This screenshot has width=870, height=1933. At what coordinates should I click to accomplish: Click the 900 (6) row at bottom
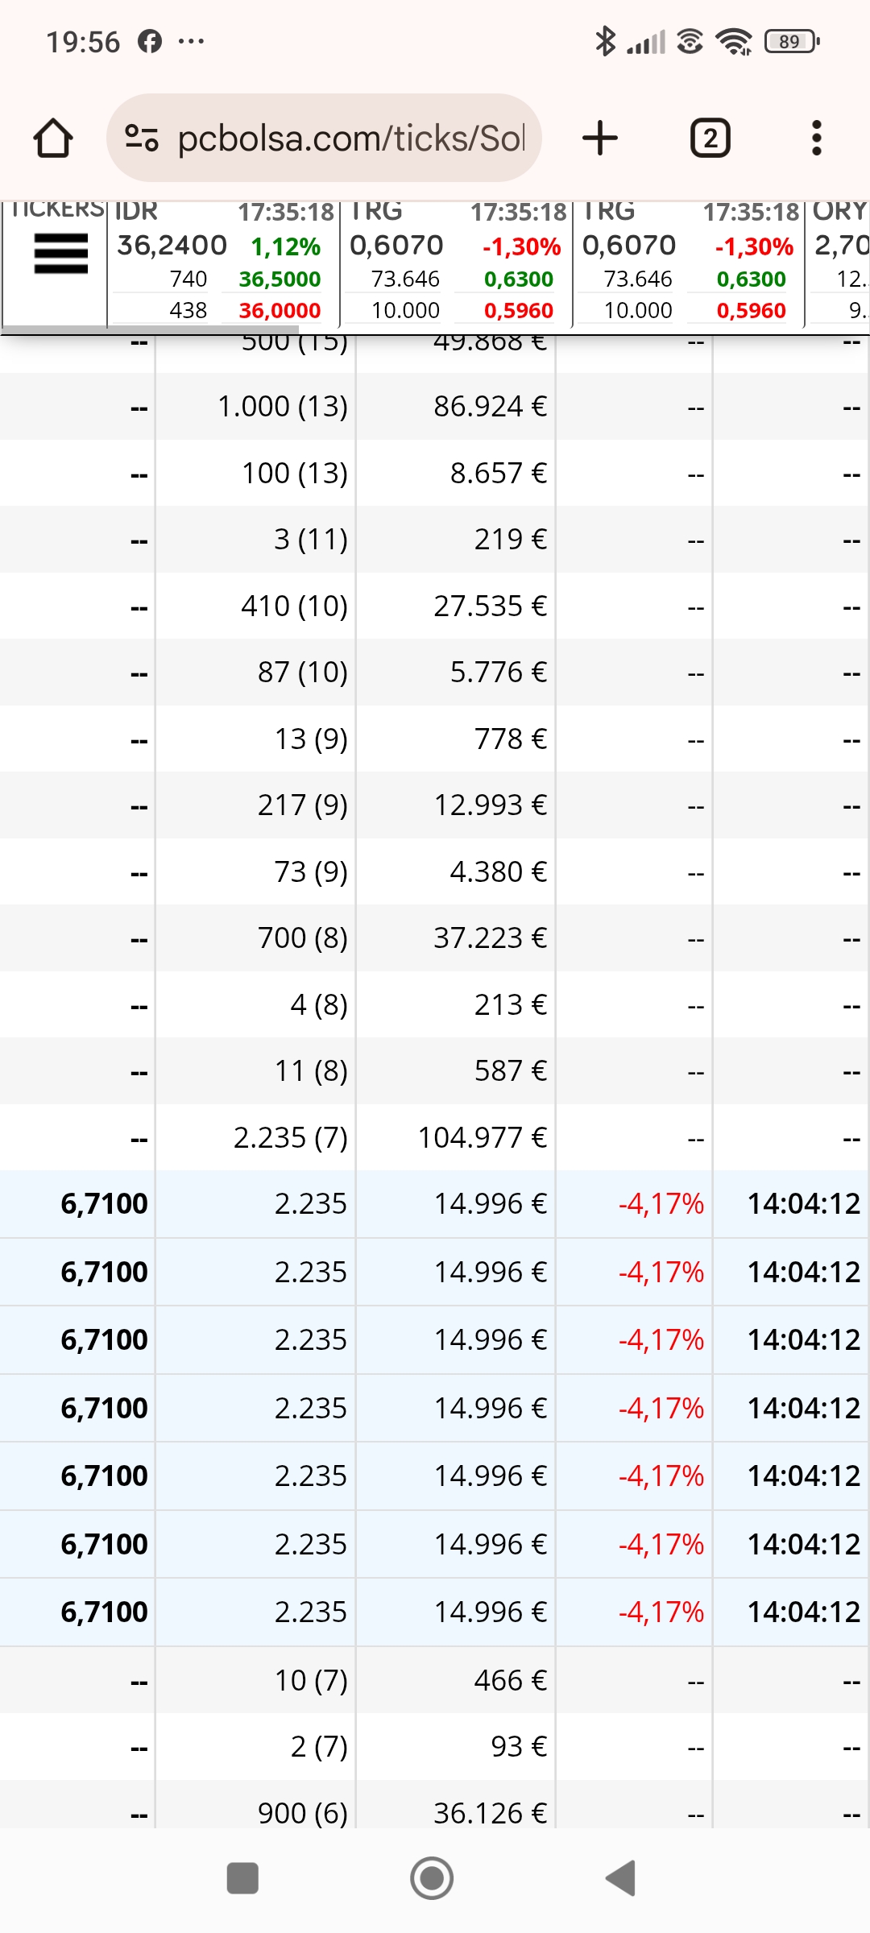coord(435,1812)
